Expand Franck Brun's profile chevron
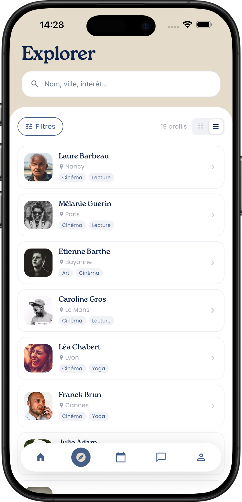 pyautogui.click(x=213, y=406)
